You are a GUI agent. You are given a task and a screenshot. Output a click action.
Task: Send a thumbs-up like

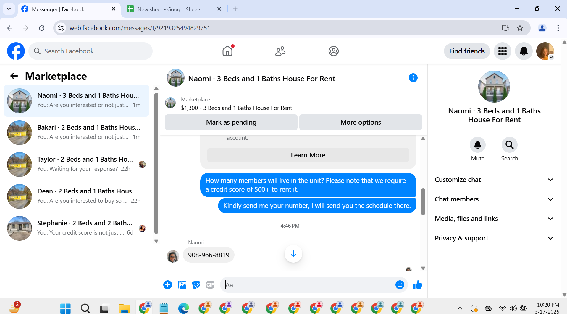(x=418, y=285)
